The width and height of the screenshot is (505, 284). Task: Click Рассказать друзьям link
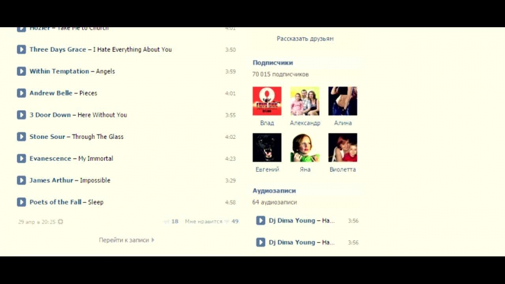[305, 38]
